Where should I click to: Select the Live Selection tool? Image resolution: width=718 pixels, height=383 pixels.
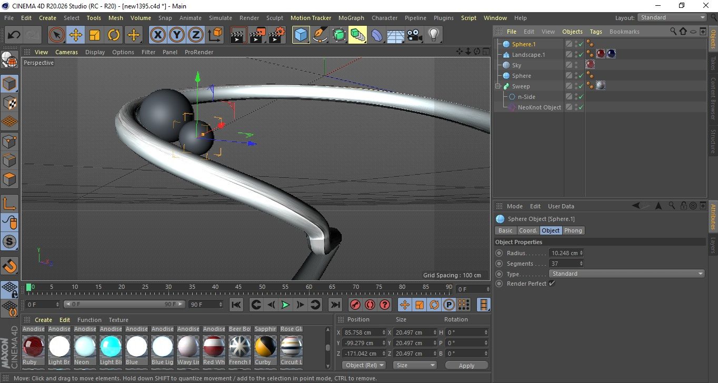tap(57, 35)
